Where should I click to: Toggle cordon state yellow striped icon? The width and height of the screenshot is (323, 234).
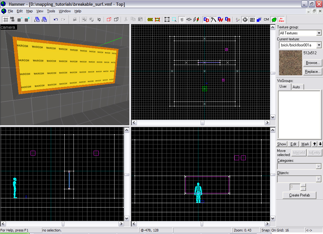pyautogui.click(x=150, y=20)
